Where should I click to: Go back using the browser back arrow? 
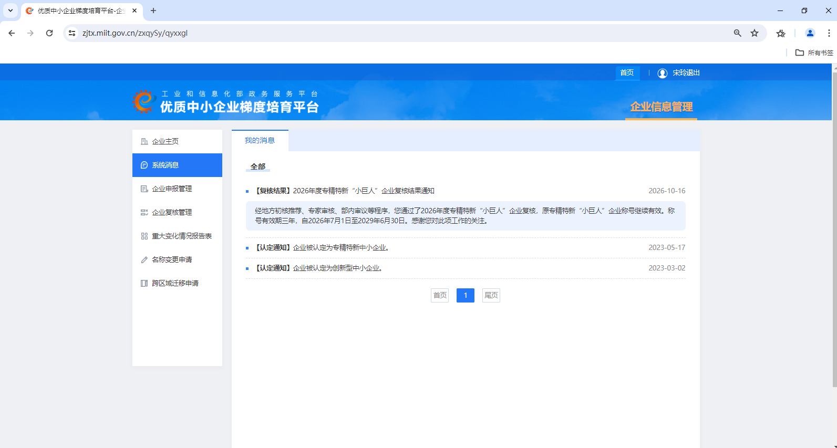click(12, 33)
